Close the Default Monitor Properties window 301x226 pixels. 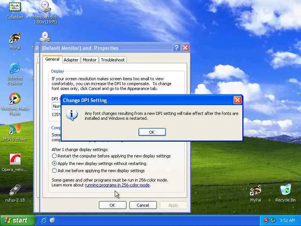185,48
